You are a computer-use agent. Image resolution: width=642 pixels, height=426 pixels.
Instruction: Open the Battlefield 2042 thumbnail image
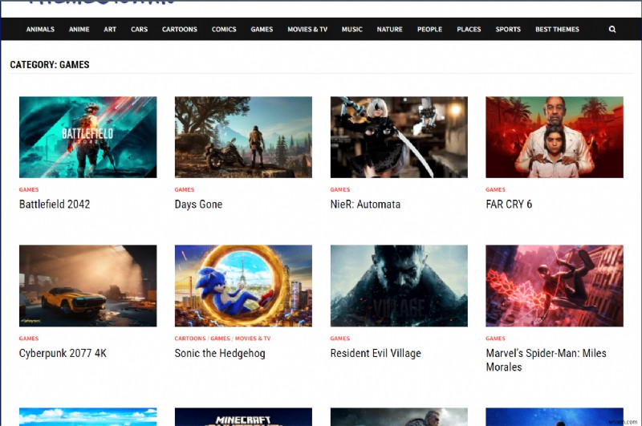tap(87, 137)
